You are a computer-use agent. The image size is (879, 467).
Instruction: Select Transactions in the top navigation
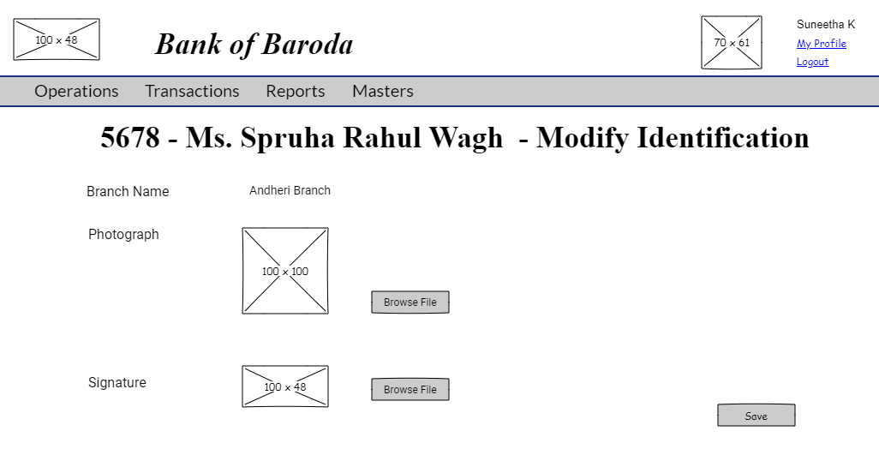[x=192, y=91]
